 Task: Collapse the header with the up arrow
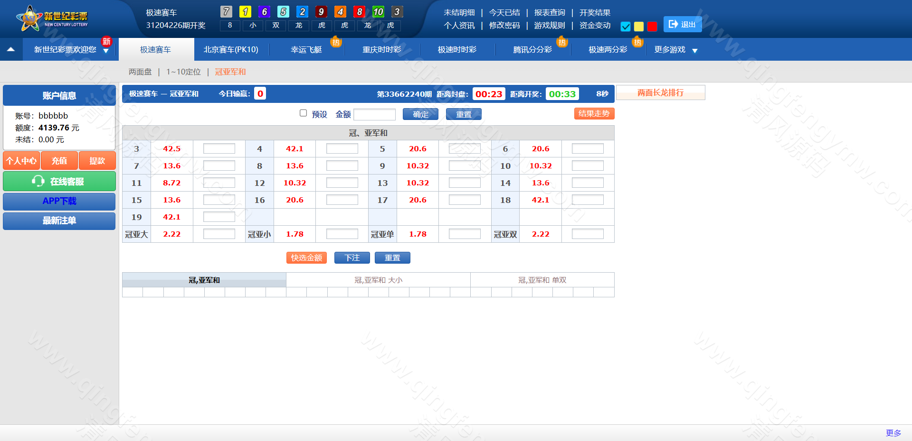click(x=11, y=49)
